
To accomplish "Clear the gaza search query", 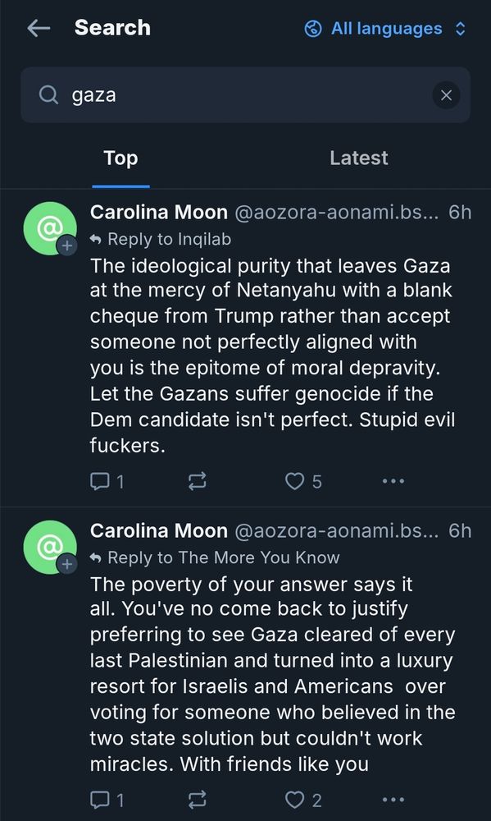I will [x=446, y=95].
